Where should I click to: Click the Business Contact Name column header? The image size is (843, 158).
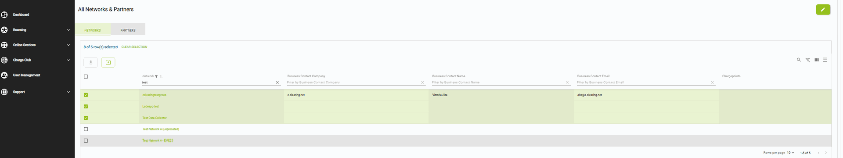pyautogui.click(x=448, y=76)
